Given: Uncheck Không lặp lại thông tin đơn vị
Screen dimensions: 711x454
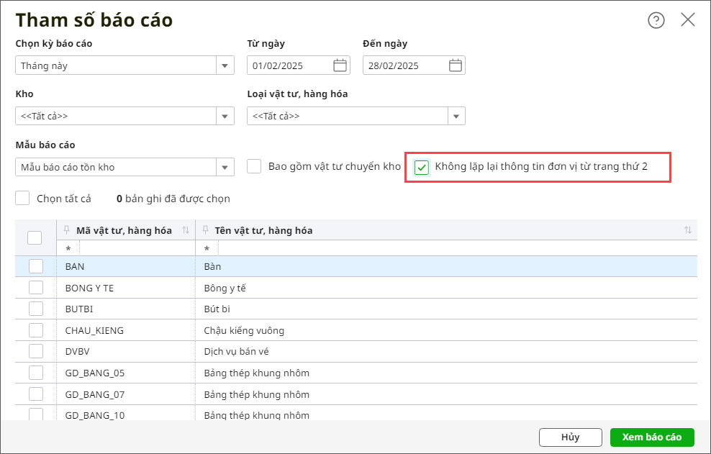Looking at the screenshot, I should click(422, 167).
